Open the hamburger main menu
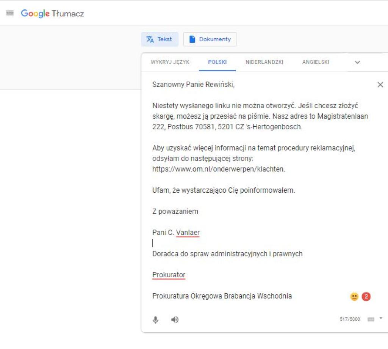 click(10, 13)
